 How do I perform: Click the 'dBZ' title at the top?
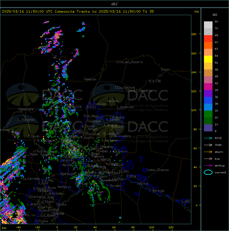coord(115,4)
